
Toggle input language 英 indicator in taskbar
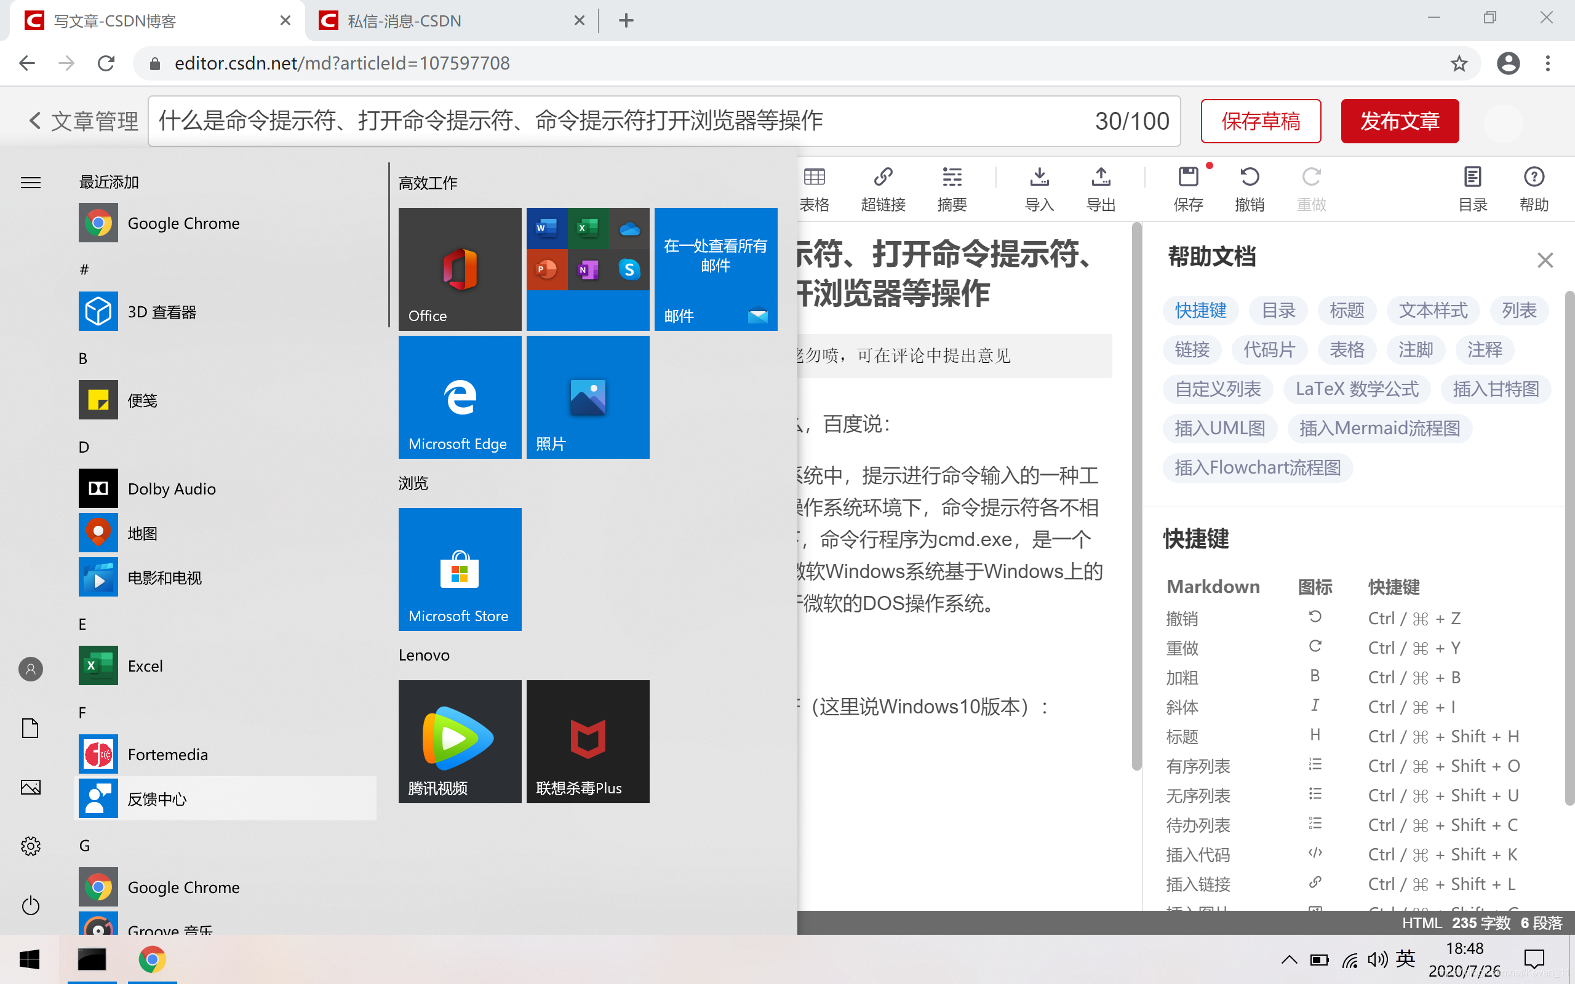pos(1405,959)
